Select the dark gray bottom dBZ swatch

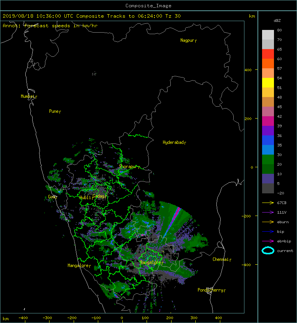(268, 188)
